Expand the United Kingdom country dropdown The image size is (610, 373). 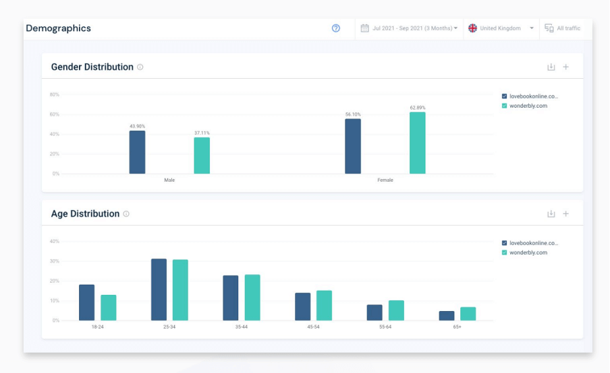pos(531,28)
